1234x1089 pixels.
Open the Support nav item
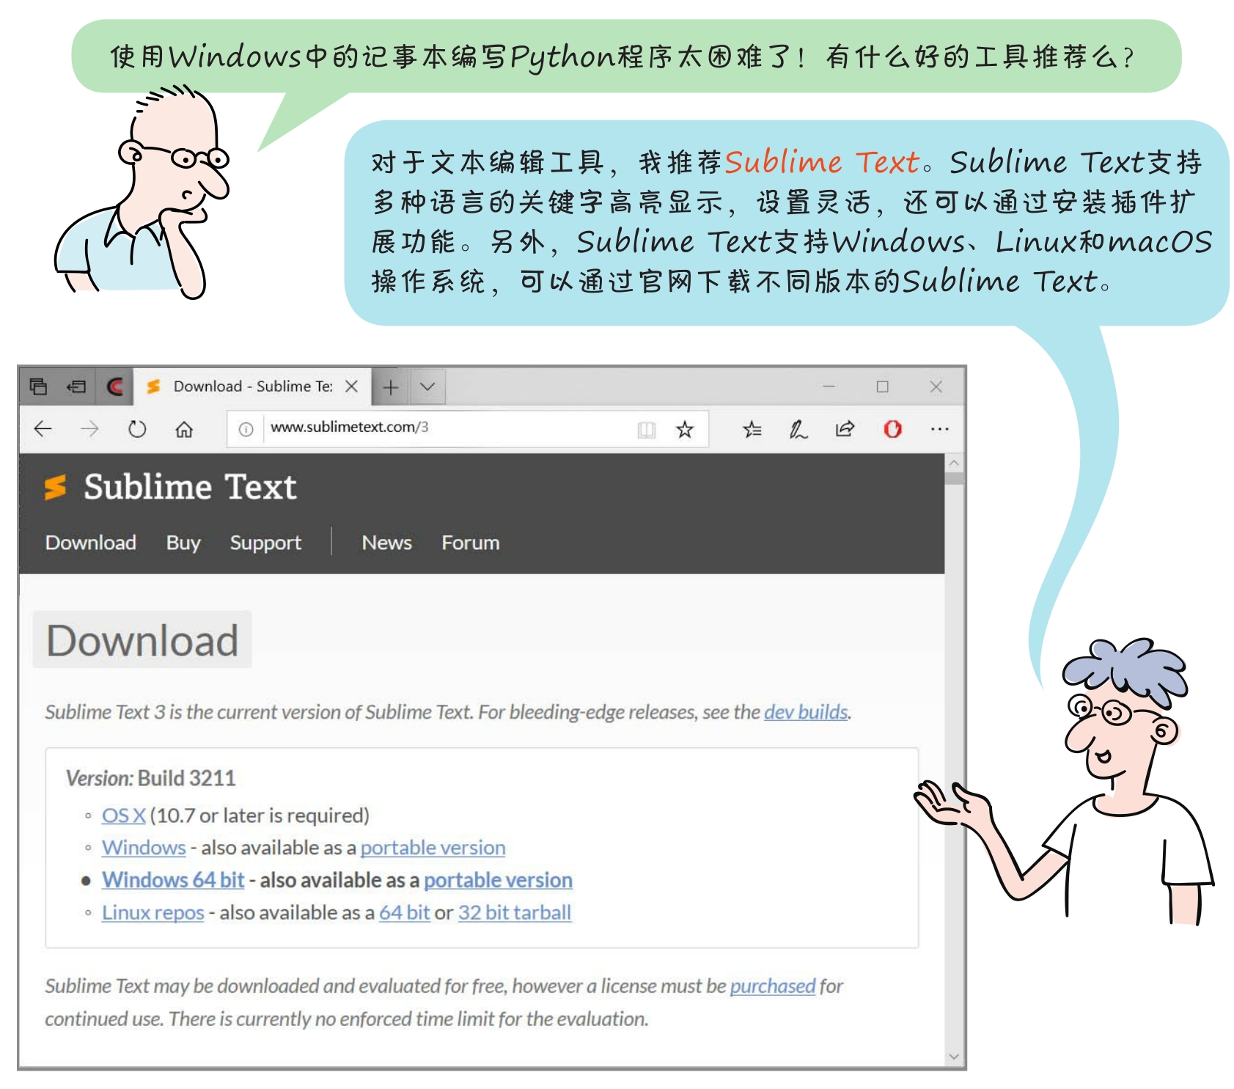pos(265,543)
